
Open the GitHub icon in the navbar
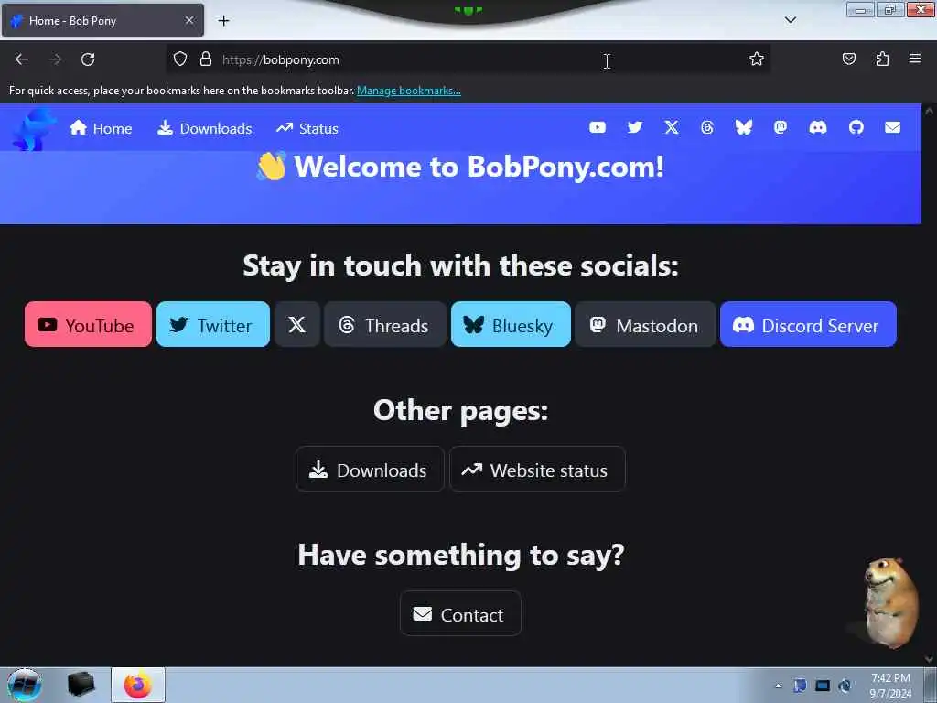tap(856, 127)
